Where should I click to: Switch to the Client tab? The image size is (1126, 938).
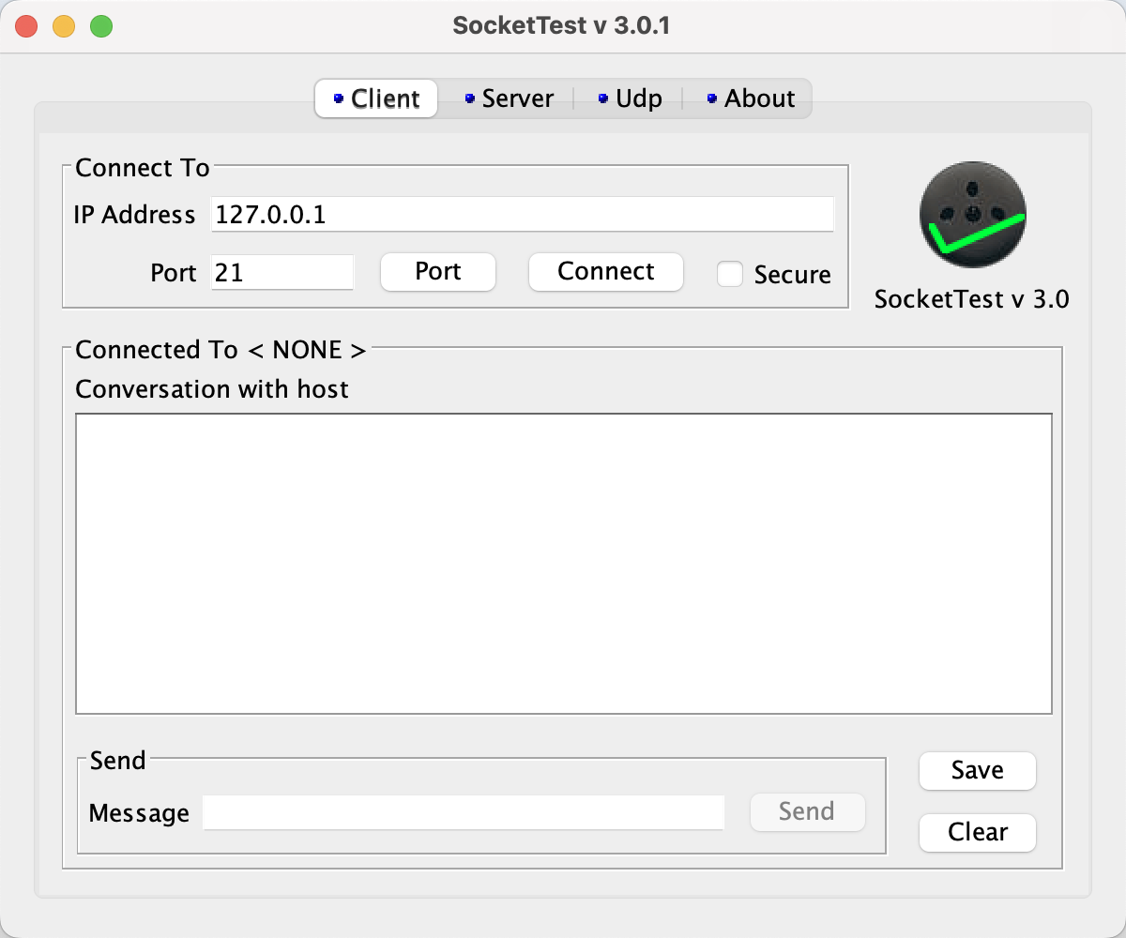point(376,98)
